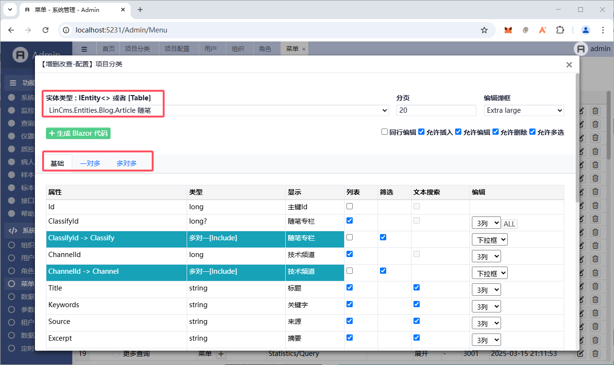The width and height of the screenshot is (614, 365).
Task: Click the 分页 page size field
Action: (x=436, y=110)
